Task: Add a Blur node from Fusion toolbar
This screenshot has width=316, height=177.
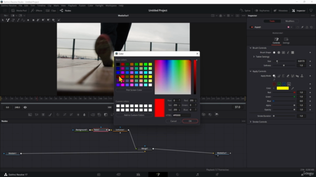Action: (x=84, y=115)
